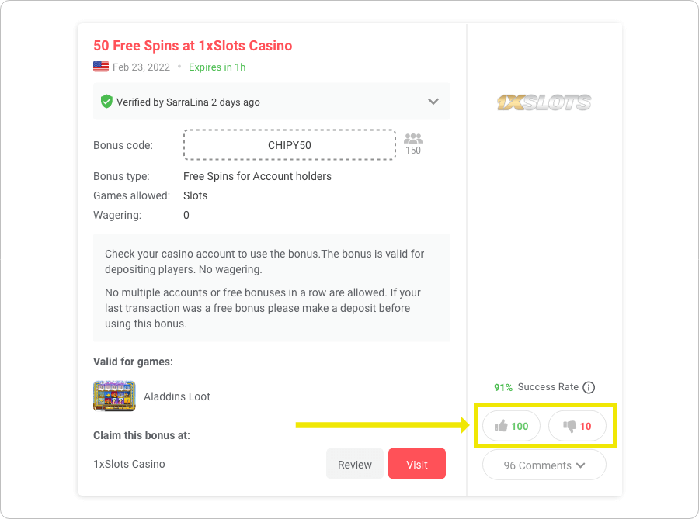Screen dimensions: 699x519
Task: Click the thumbs down icon
Action: 569,426
